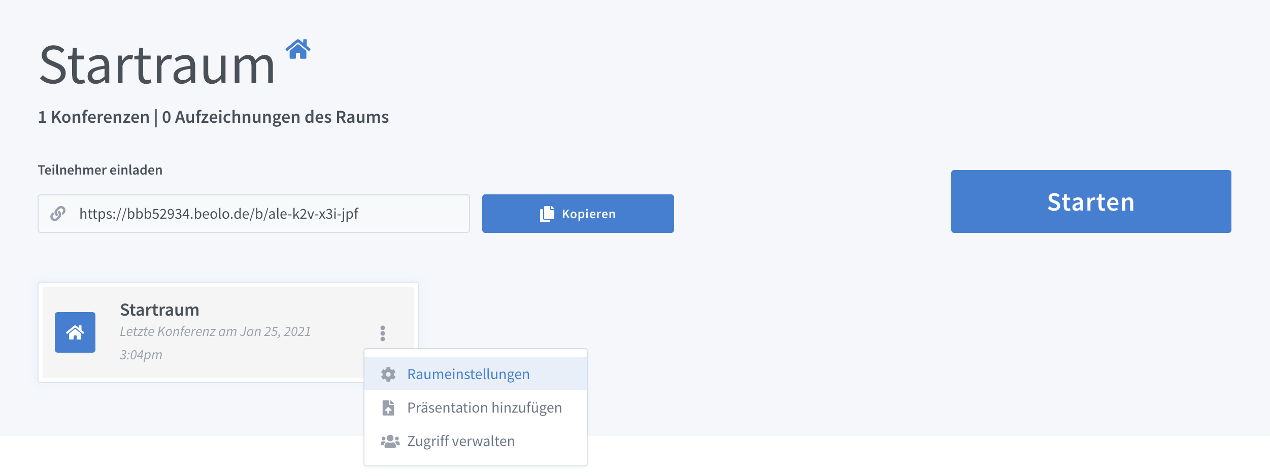
Task: Start the conference with Starten button
Action: (x=1091, y=201)
